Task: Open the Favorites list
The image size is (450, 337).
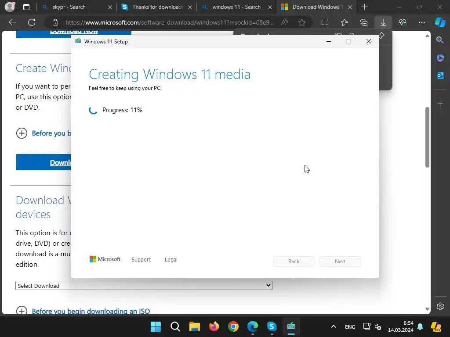Action: (345, 22)
